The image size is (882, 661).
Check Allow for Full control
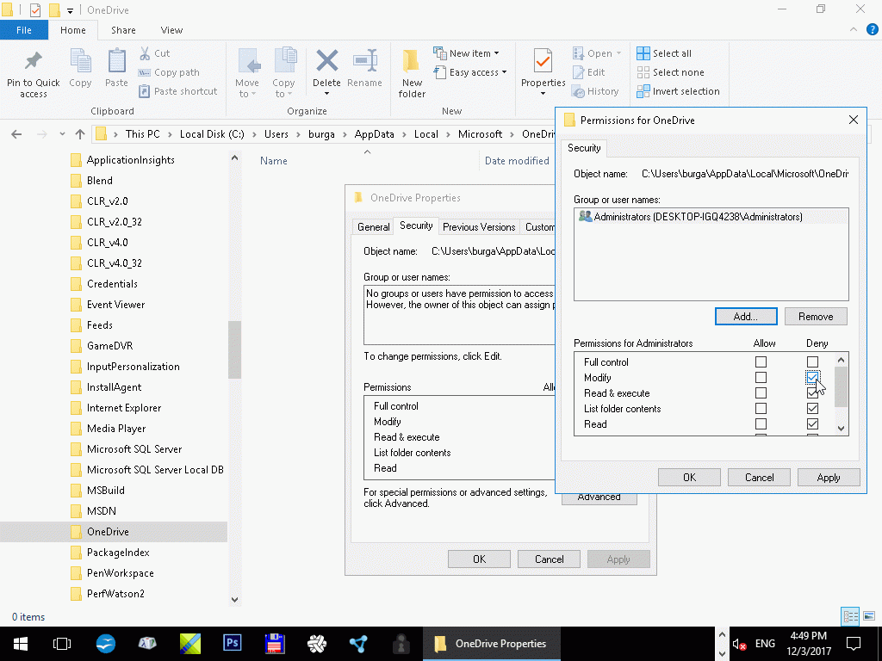tap(761, 362)
